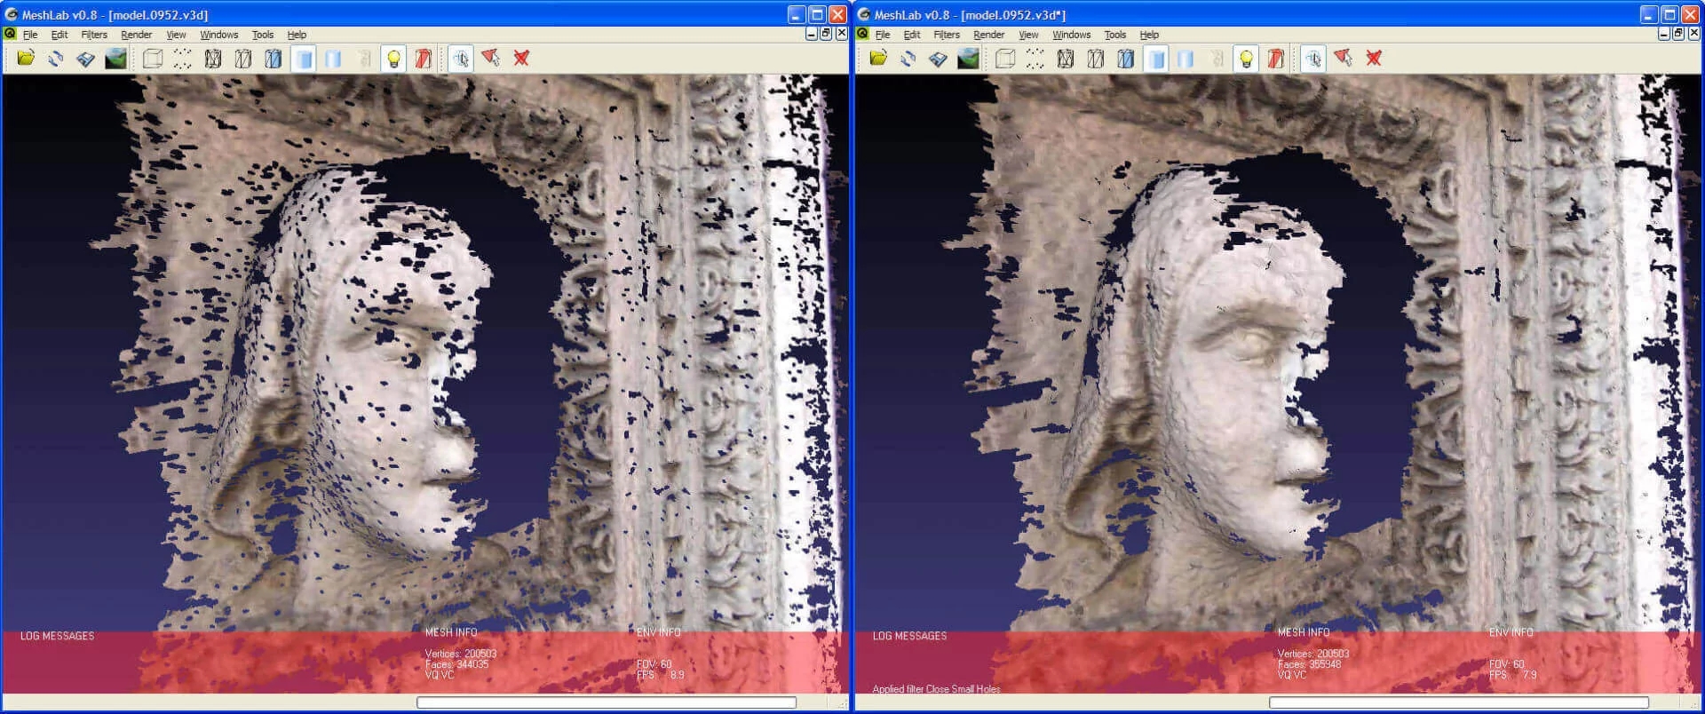Open the Tools menu in left window
This screenshot has width=1705, height=714.
pyautogui.click(x=263, y=35)
